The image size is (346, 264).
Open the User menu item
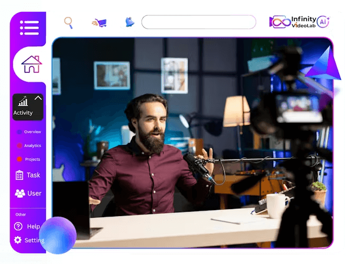click(x=34, y=193)
